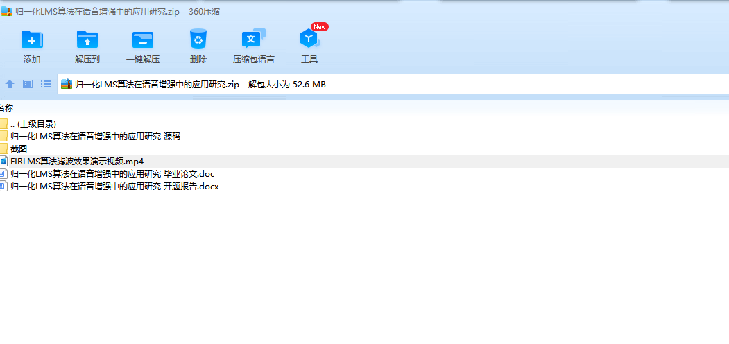Select FIRLMS算法滤波效果演示视频.mp4 file

point(365,162)
